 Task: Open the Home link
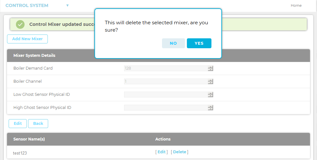pos(296,5)
